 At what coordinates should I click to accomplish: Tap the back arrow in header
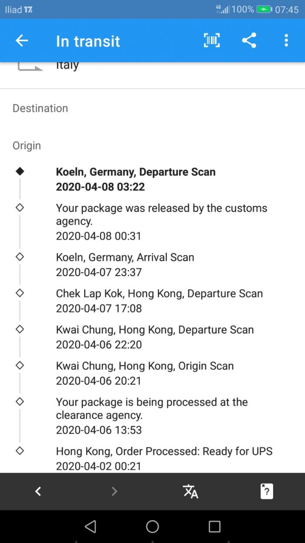click(22, 41)
